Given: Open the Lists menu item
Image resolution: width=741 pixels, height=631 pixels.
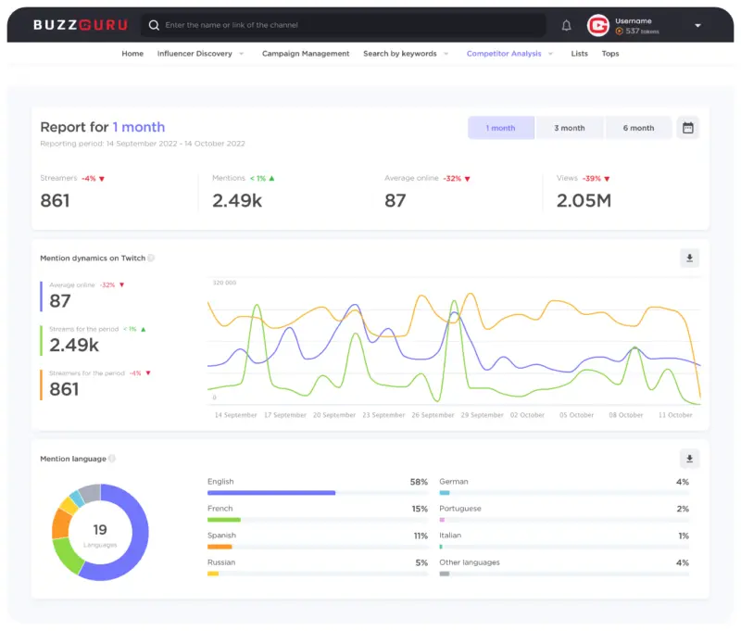Looking at the screenshot, I should pos(579,54).
